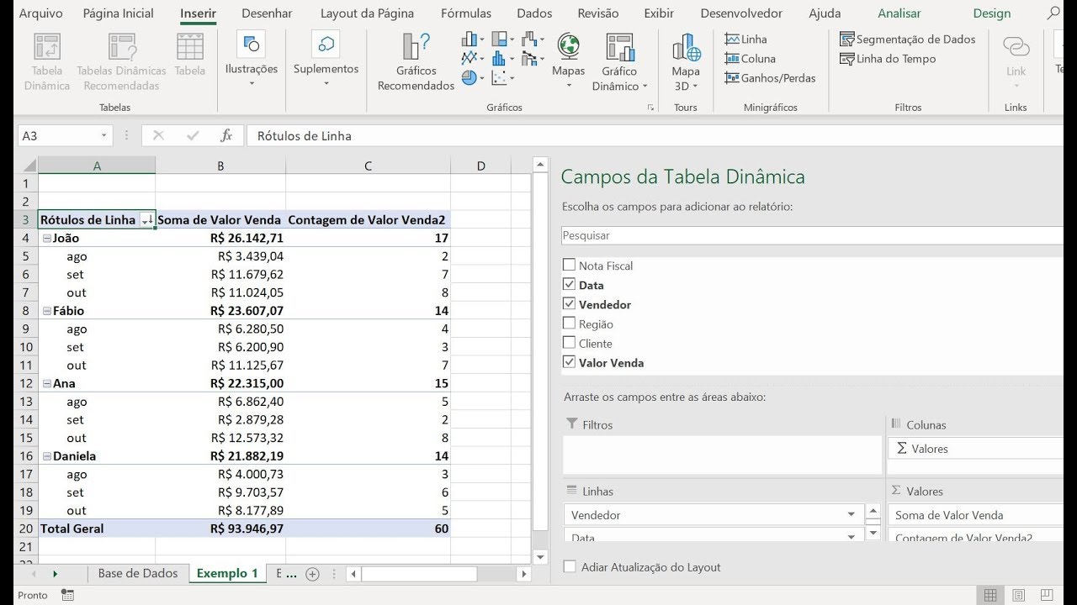
Task: Click the formula bar text
Action: (x=305, y=136)
